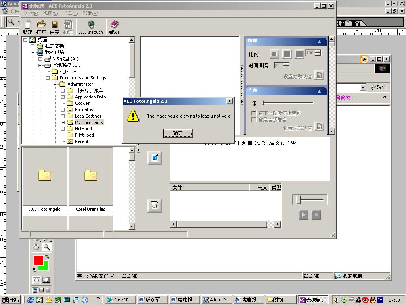Collapse the 我的电脑 tree node
Screen dimensions: 406x305
(33, 52)
